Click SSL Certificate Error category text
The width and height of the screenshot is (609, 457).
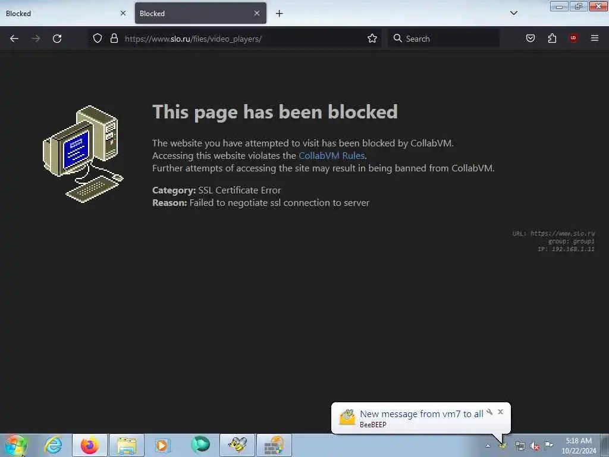pyautogui.click(x=239, y=190)
